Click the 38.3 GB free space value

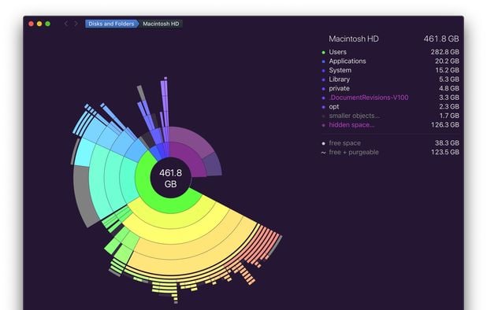pyautogui.click(x=447, y=143)
